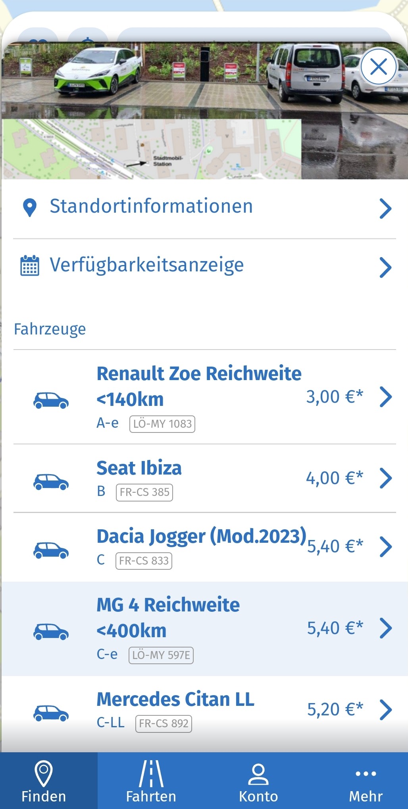
Task: Open MG 4 details via chevron
Action: coord(385,628)
